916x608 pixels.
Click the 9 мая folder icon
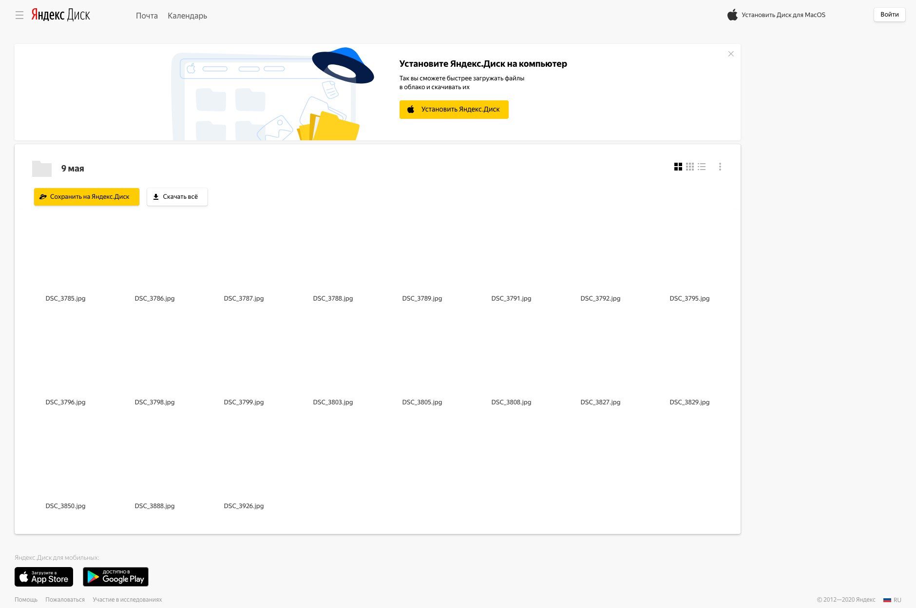(x=42, y=169)
